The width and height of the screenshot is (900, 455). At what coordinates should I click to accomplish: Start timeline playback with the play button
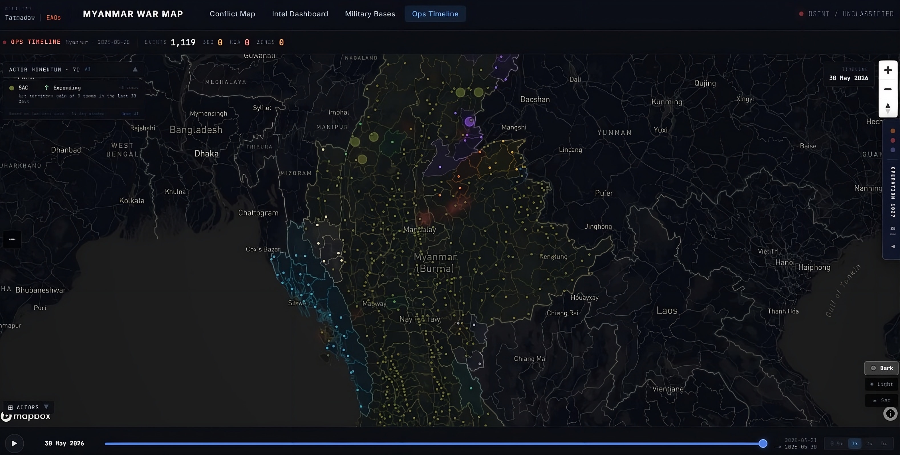[x=14, y=443]
